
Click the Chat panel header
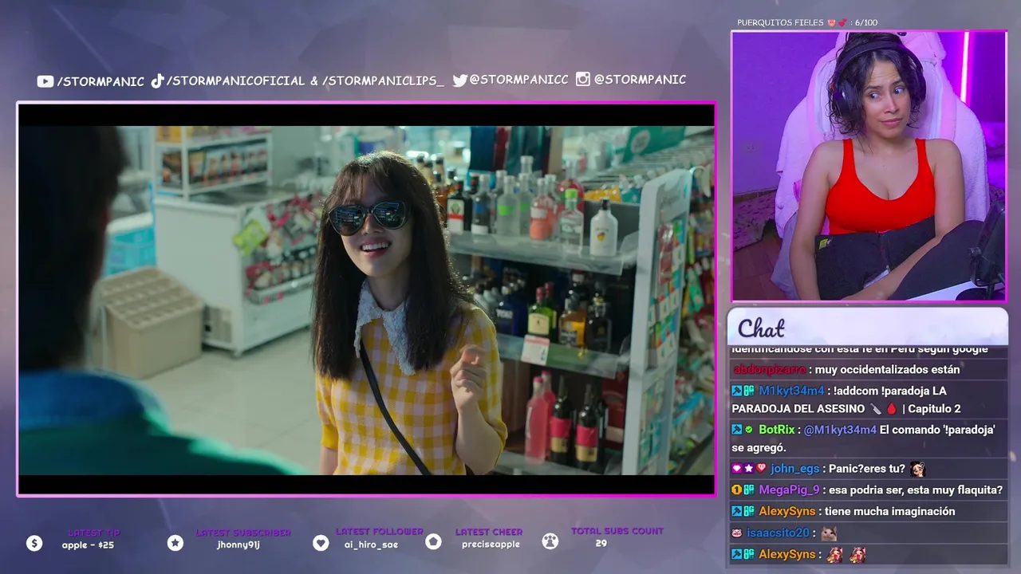tap(867, 327)
